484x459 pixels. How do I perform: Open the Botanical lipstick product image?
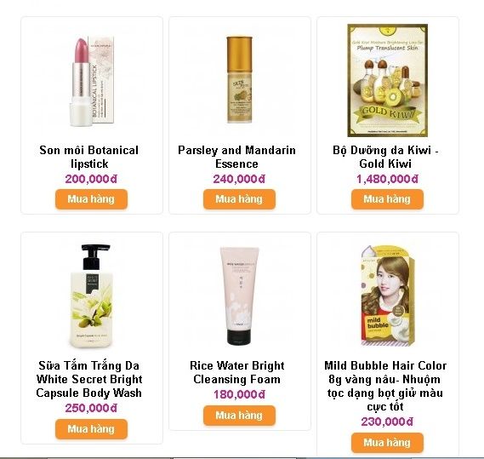click(x=91, y=81)
